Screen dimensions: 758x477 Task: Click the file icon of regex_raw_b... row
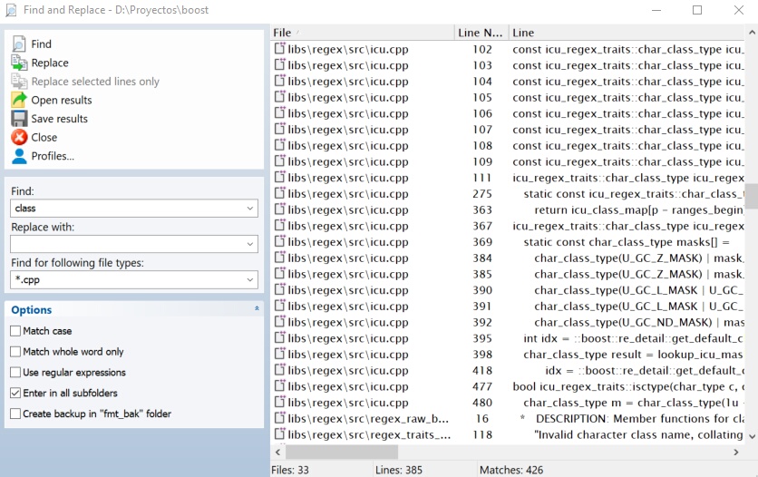279,417
